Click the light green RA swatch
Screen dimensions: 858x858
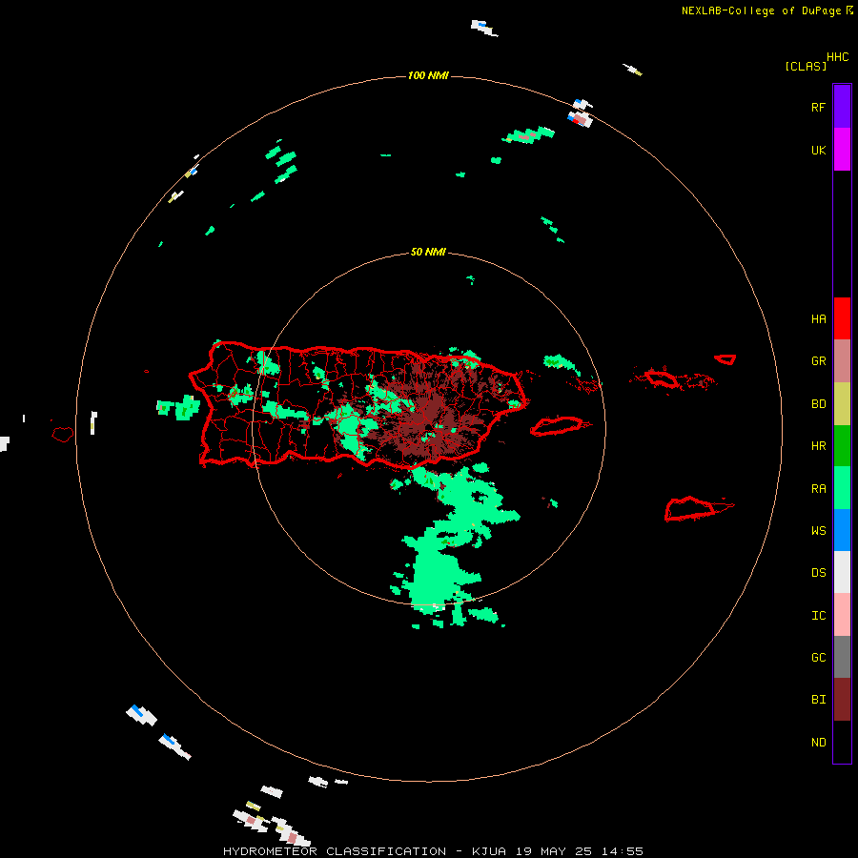pyautogui.click(x=842, y=488)
